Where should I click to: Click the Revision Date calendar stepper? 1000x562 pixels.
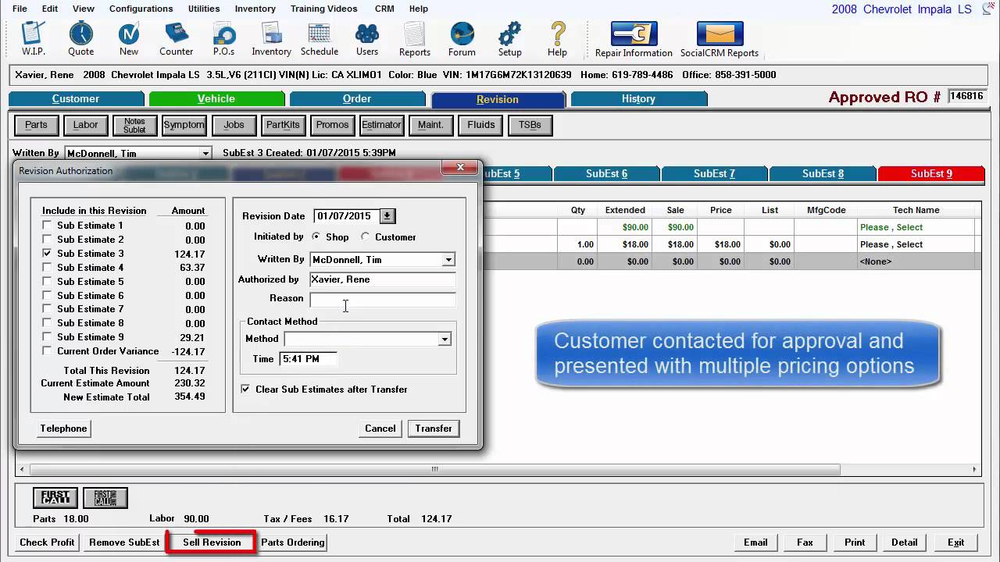click(386, 215)
